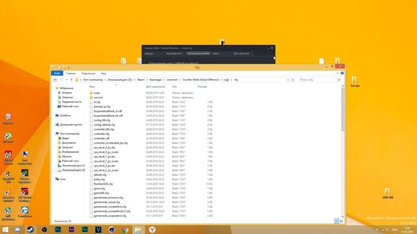417x234 pixels.
Task: Open the Главная ribbon tab
Action: 71,73
